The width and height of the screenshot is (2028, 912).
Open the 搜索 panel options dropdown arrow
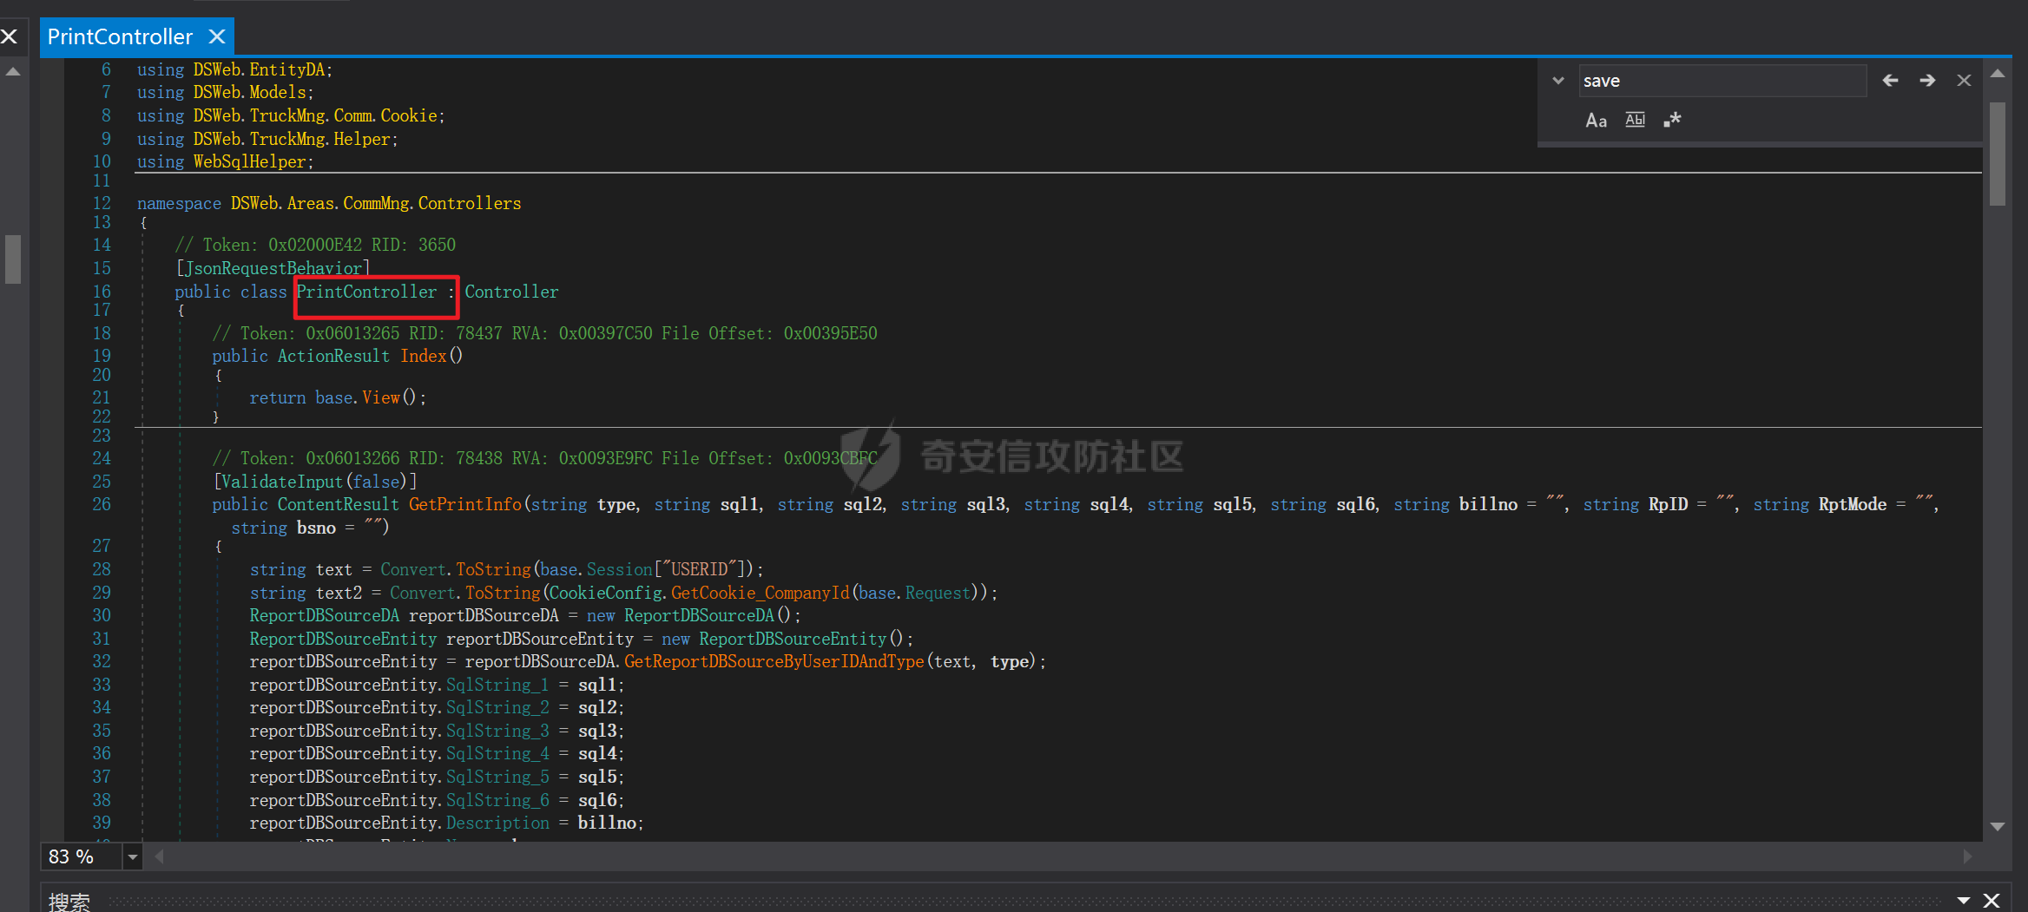pos(1964,901)
